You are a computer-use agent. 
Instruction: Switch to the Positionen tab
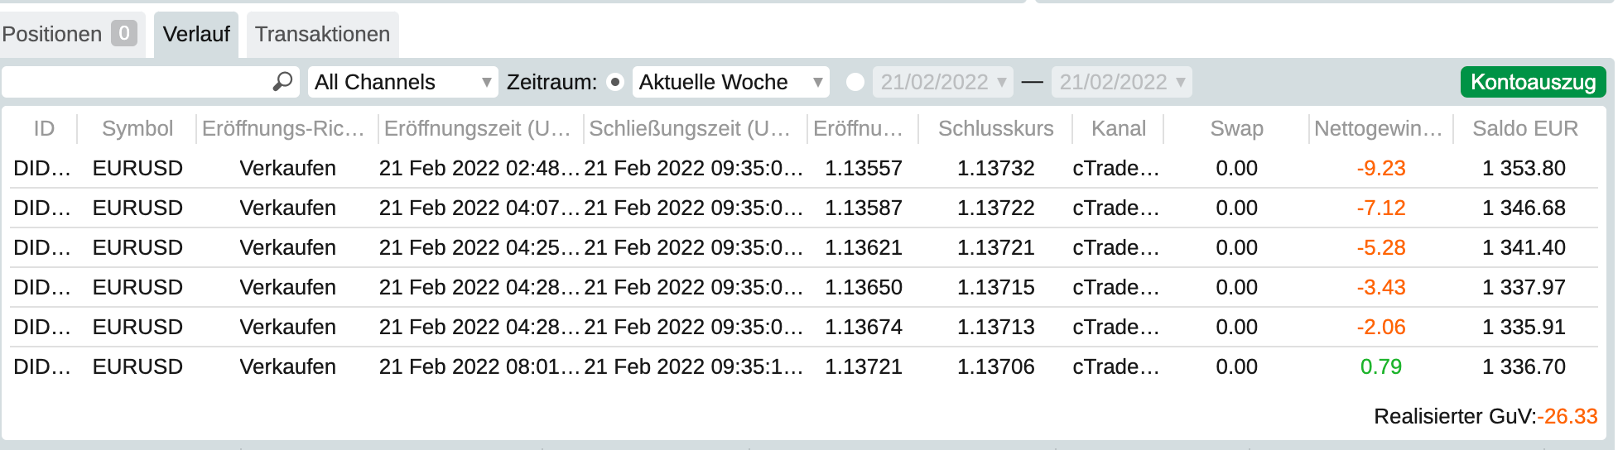click(69, 34)
